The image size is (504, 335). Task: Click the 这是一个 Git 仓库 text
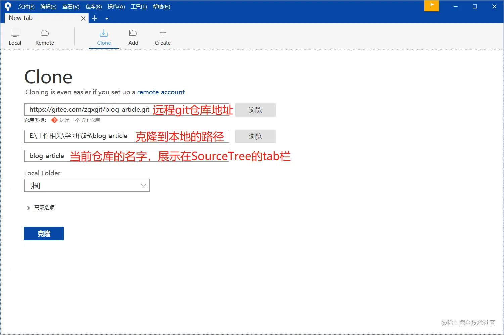(80, 120)
